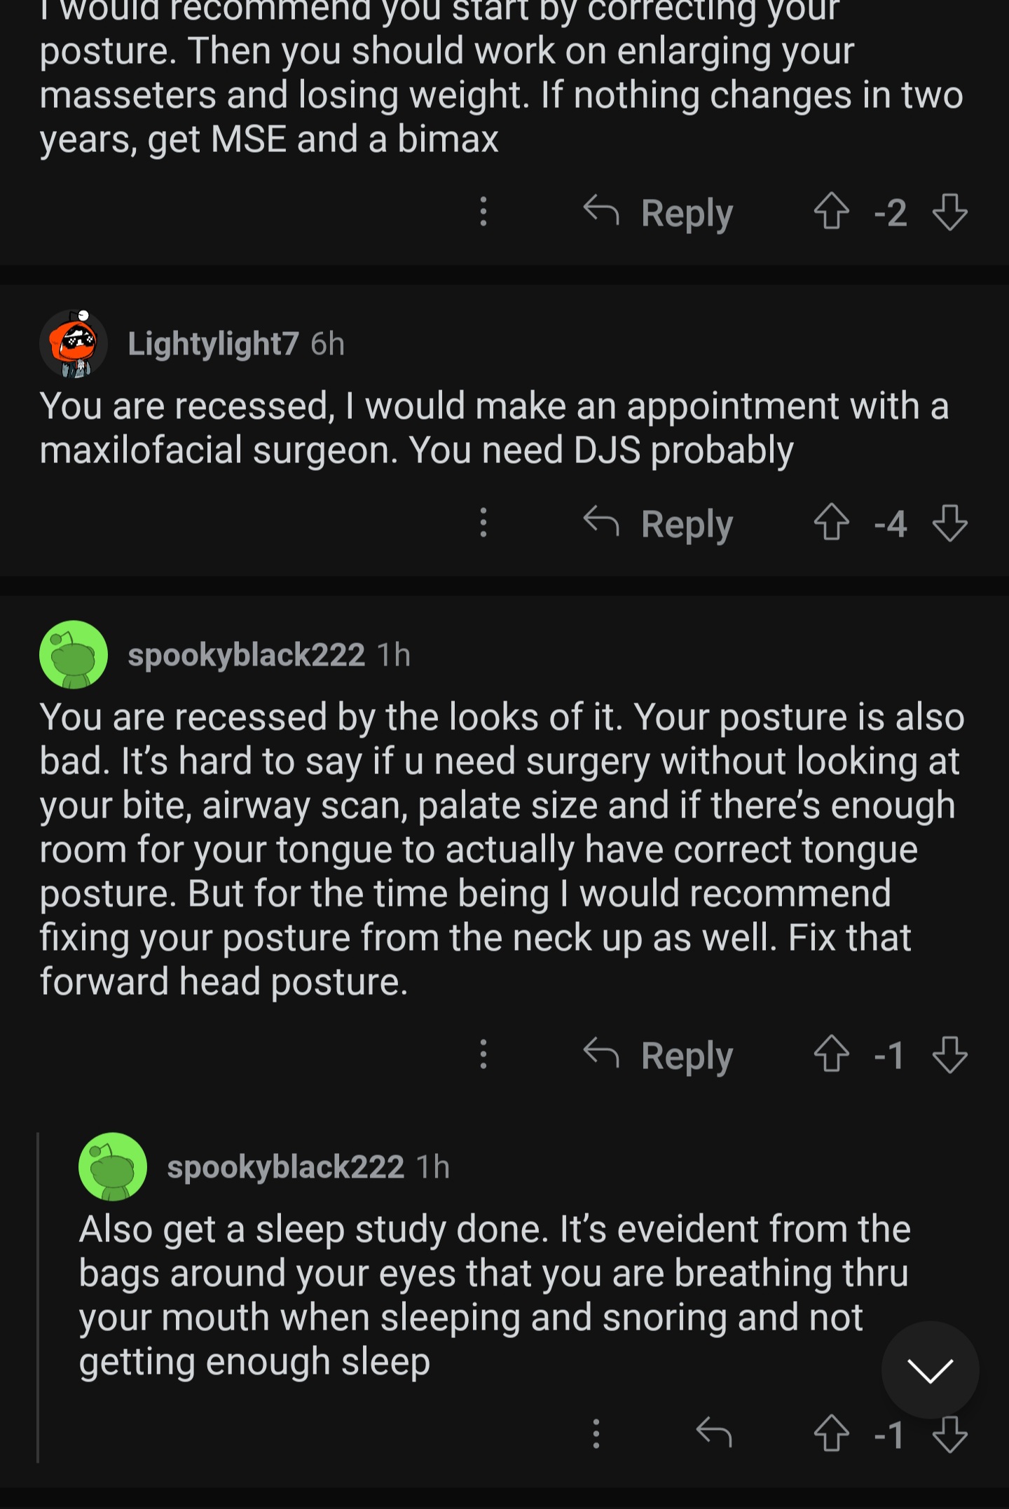Upvote spookyblack222's recessed comment
Image resolution: width=1009 pixels, height=1509 pixels.
pyautogui.click(x=832, y=1054)
